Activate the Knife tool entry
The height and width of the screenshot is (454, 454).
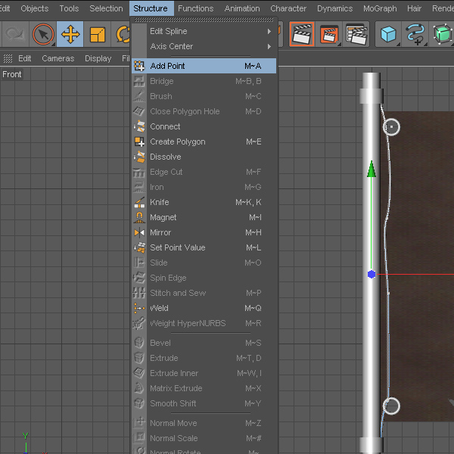pyautogui.click(x=204, y=202)
